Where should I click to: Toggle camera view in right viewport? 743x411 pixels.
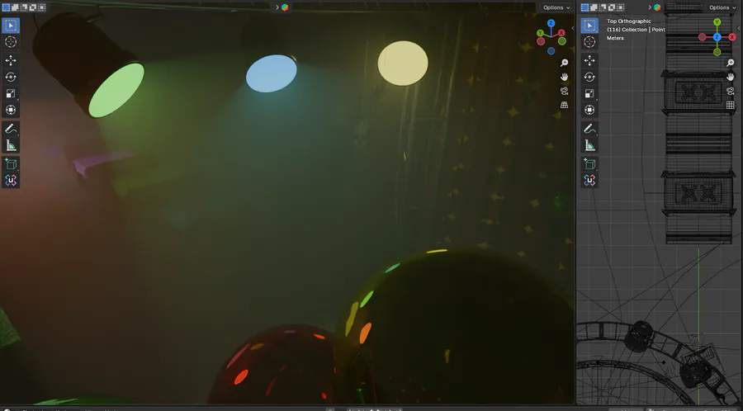[x=731, y=91]
